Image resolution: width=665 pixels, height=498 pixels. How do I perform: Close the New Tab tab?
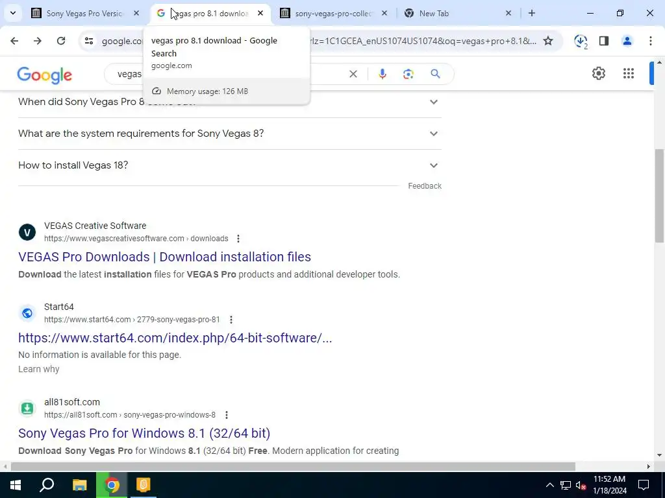(x=508, y=13)
